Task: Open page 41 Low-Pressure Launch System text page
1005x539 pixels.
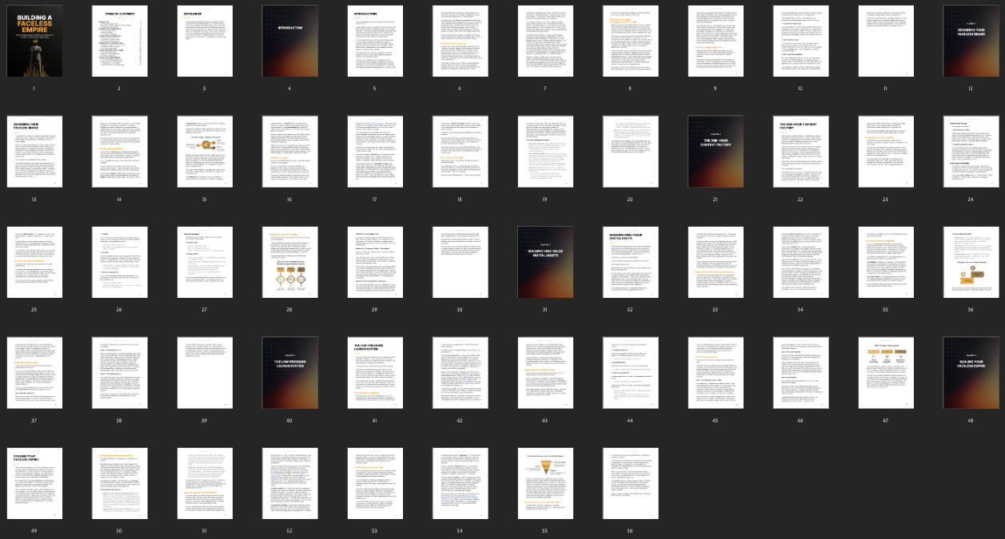Action: coord(374,373)
